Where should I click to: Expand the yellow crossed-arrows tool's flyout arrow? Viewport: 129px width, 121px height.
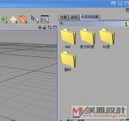17,22
